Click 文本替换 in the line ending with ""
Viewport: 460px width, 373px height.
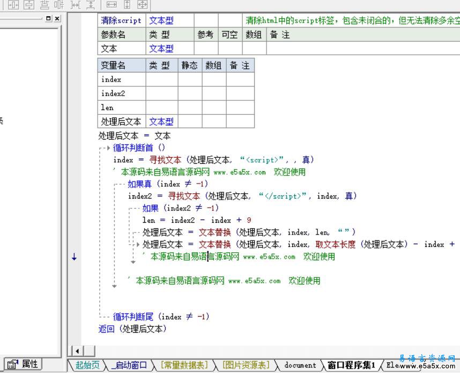click(x=215, y=232)
